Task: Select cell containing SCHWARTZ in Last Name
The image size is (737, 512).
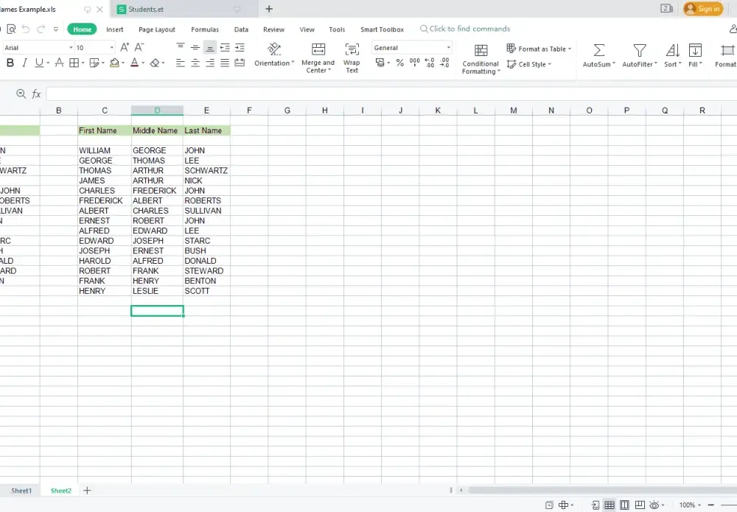Action: click(206, 170)
